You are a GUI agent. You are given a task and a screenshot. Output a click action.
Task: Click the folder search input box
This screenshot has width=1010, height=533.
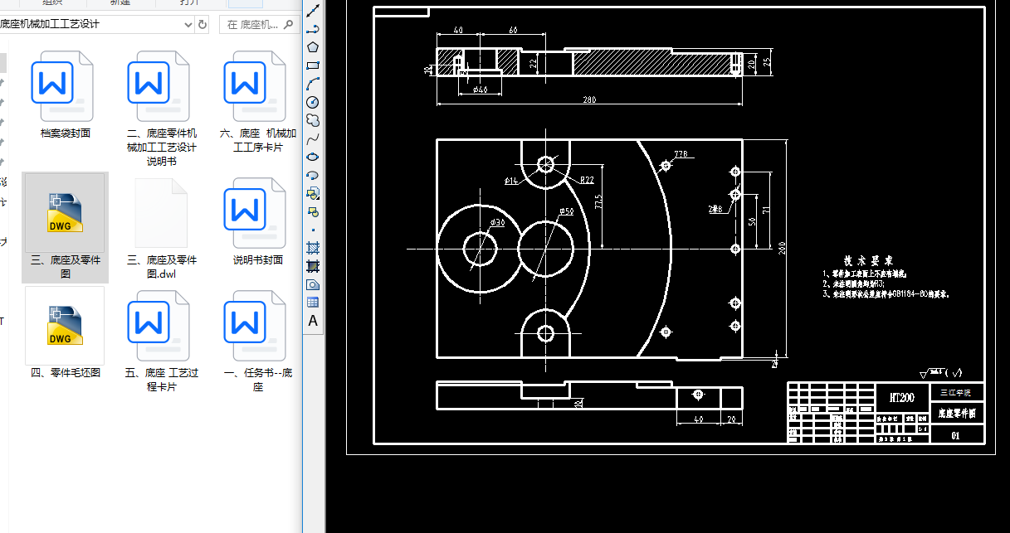click(259, 25)
